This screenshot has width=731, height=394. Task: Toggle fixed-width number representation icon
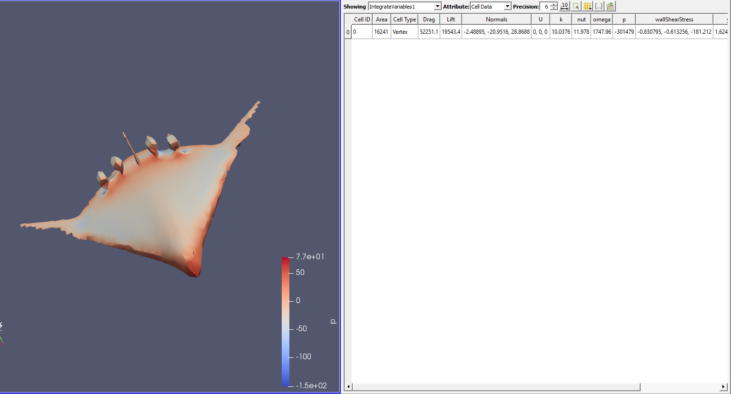564,6
